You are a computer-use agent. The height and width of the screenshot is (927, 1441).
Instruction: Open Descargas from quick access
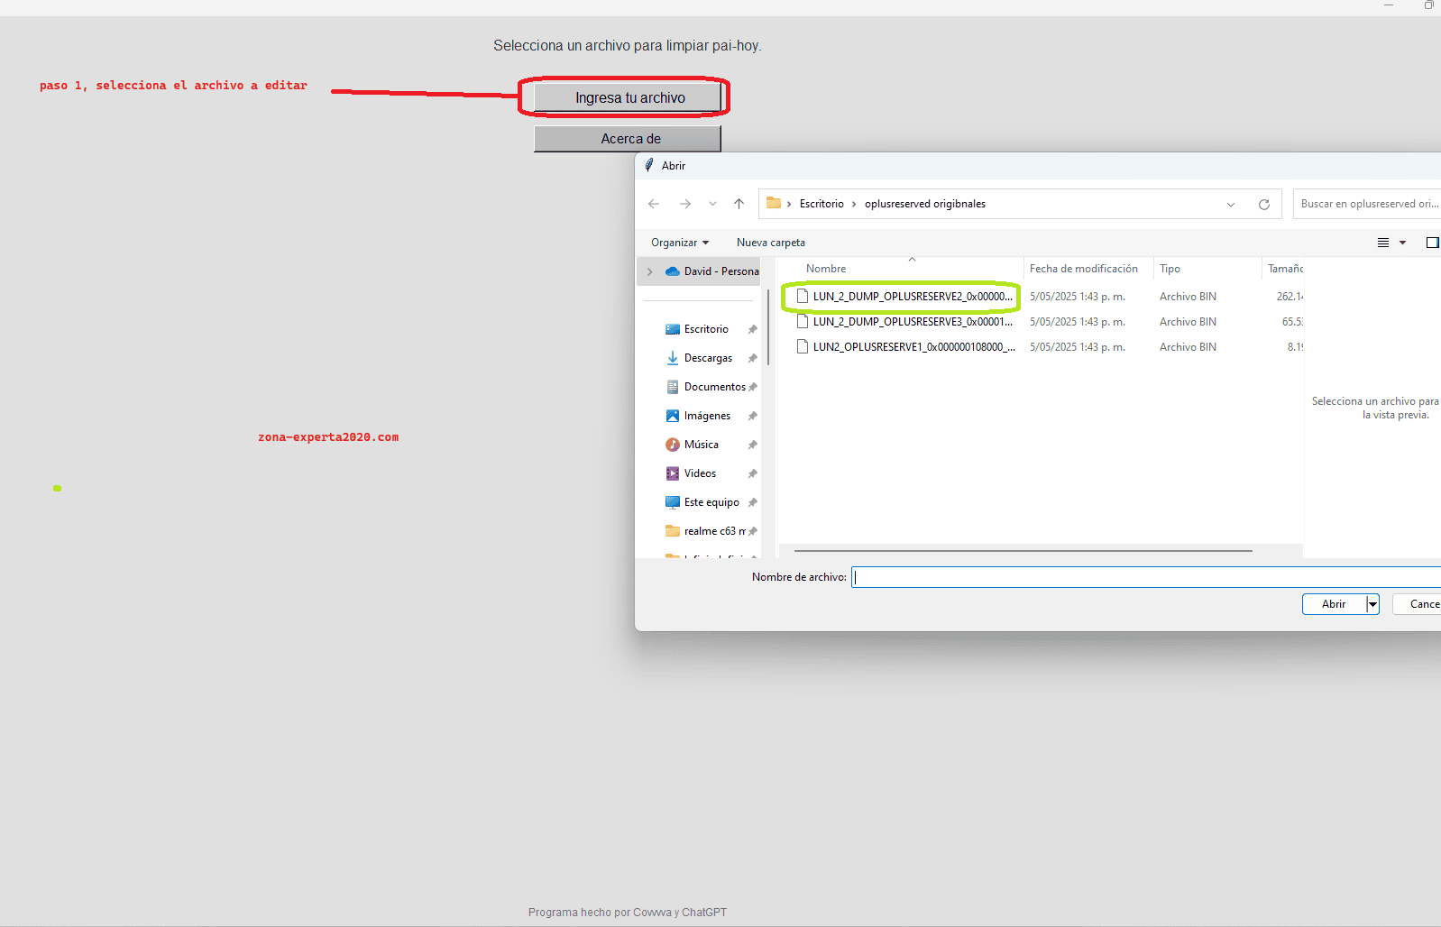[x=708, y=358]
